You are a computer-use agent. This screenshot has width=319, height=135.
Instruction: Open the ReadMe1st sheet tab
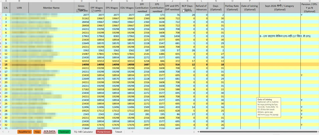(x=24, y=132)
